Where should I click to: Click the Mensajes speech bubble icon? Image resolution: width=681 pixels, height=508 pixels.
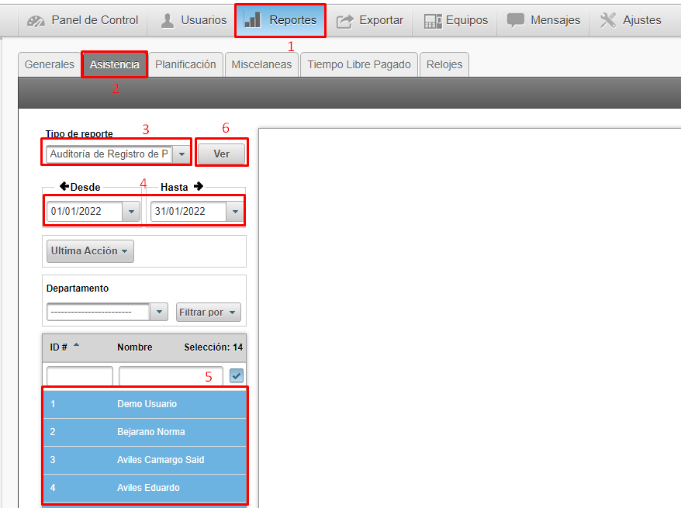pos(517,21)
